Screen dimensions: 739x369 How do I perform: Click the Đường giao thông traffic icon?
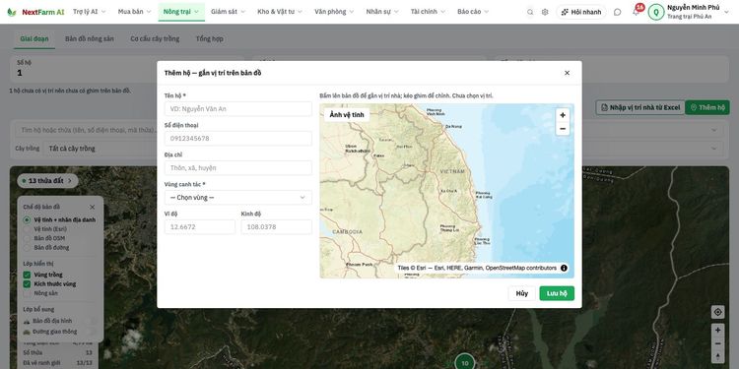coord(27,332)
